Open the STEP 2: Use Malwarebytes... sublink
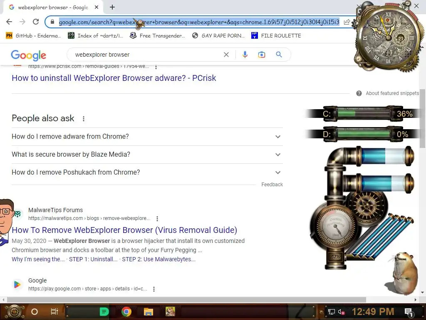426x320 pixels. click(x=159, y=259)
